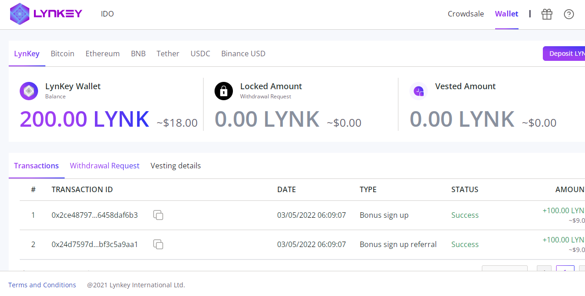Switch to the Bitcoin wallet tab
The height and width of the screenshot is (296, 585).
click(x=62, y=54)
